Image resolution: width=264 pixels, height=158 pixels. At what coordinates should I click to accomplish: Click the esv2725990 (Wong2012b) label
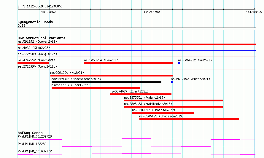[37, 66]
